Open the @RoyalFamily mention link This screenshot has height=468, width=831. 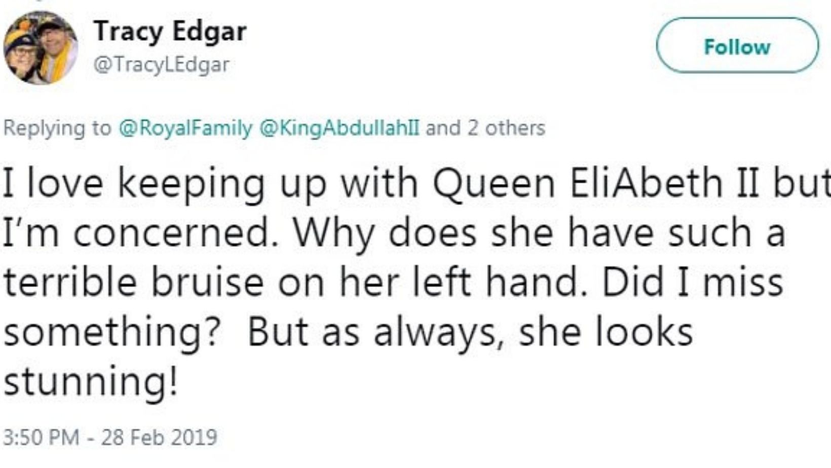[x=185, y=128]
